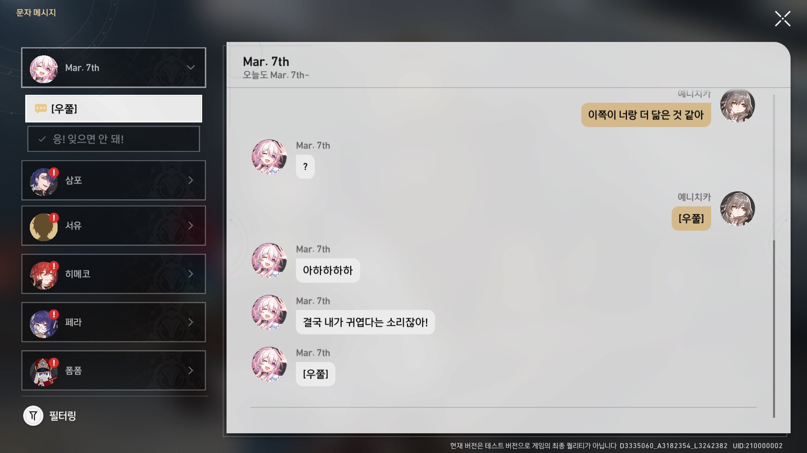Click Himeko's red-haired avatar
The height and width of the screenshot is (453, 807).
(x=44, y=275)
